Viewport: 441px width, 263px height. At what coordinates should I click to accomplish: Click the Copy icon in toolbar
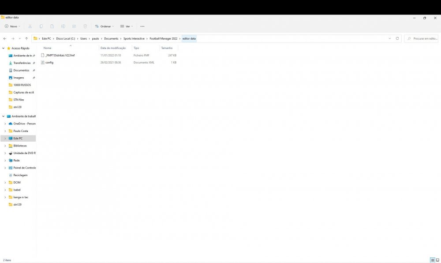41,26
